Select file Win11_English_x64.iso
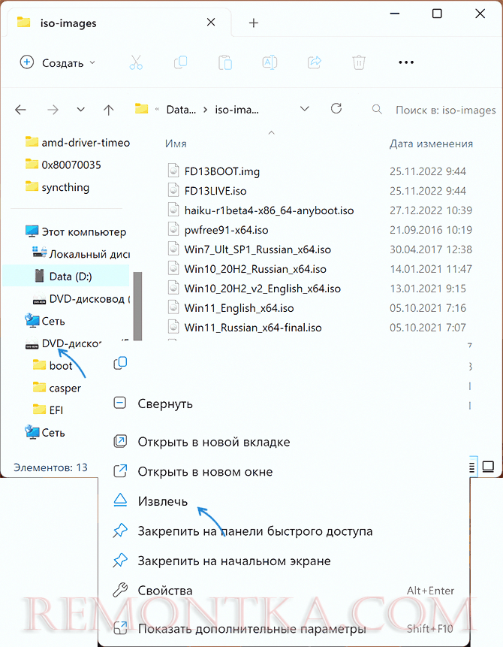This screenshot has height=647, width=503. (x=239, y=308)
